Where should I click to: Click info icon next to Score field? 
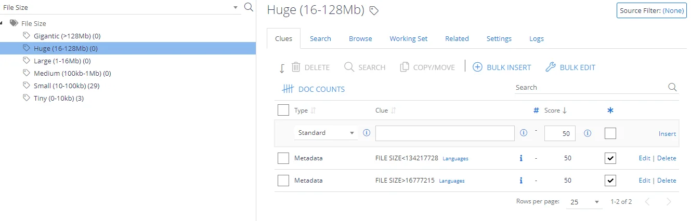tap(588, 133)
